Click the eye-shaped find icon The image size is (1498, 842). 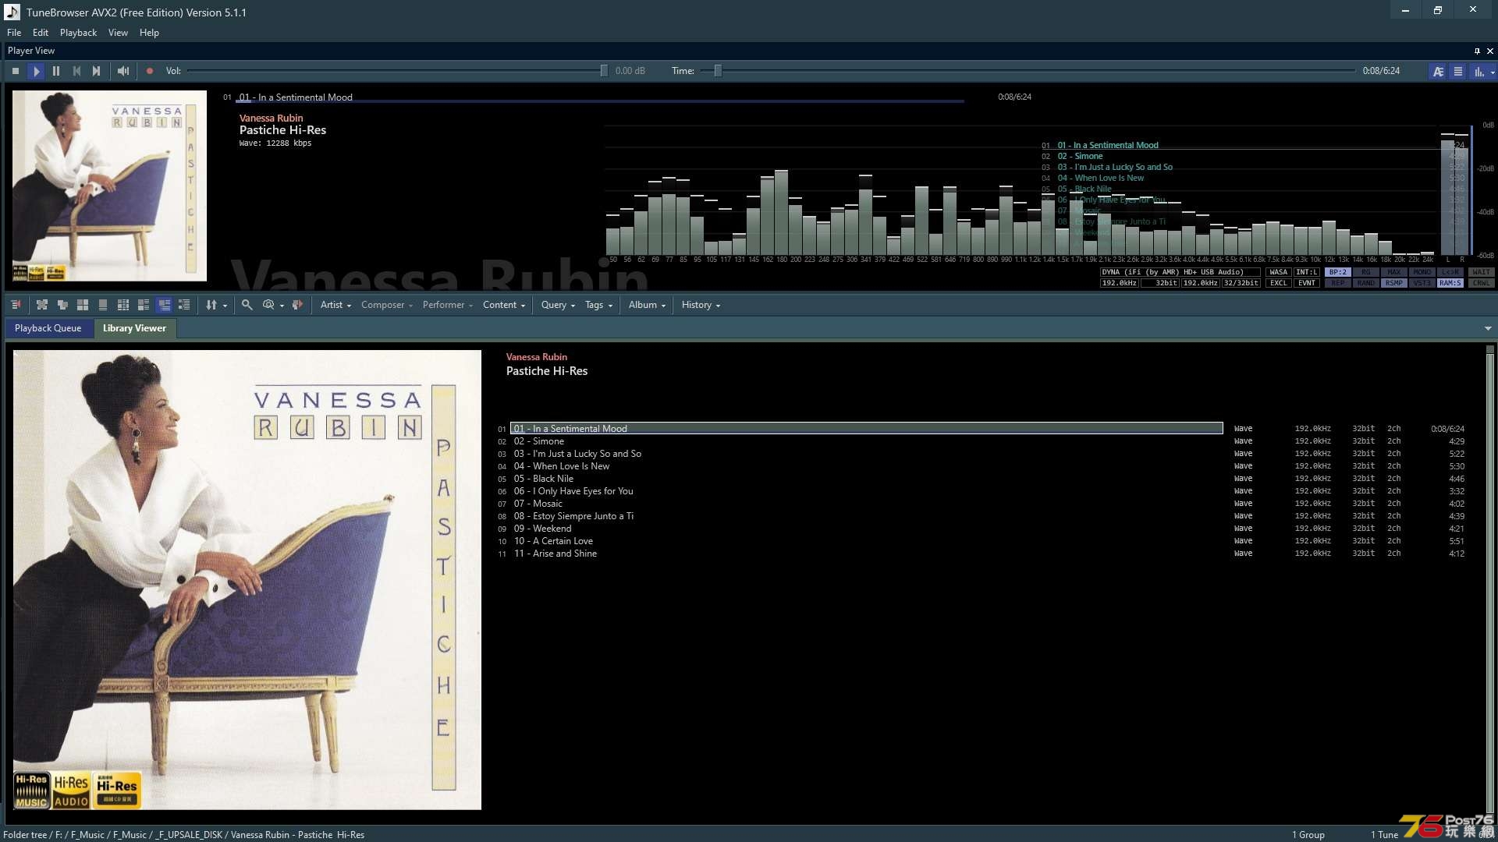(268, 305)
